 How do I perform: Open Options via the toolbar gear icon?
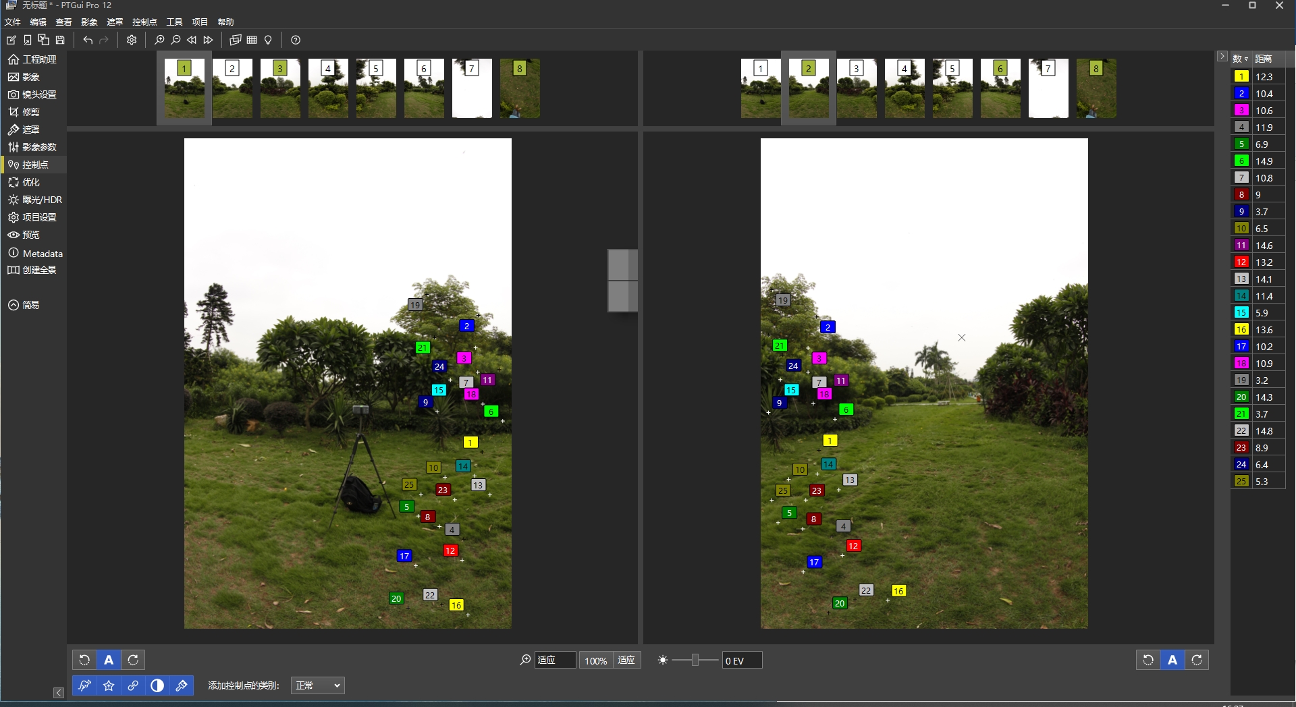[x=132, y=40]
